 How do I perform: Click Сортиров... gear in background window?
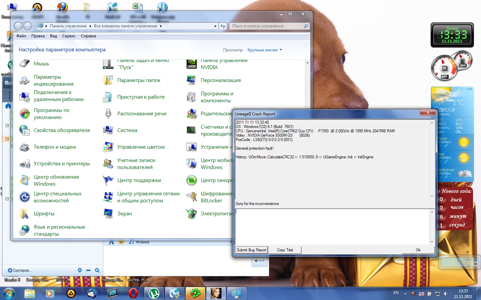pyautogui.click(x=10, y=270)
